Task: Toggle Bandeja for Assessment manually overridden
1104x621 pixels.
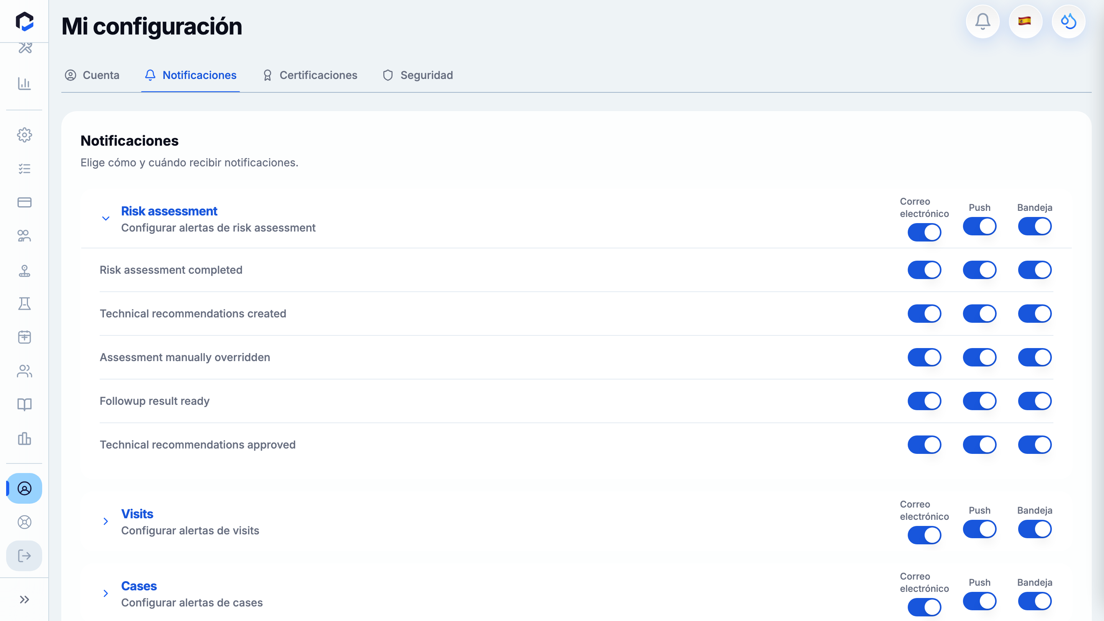Action: (x=1035, y=357)
